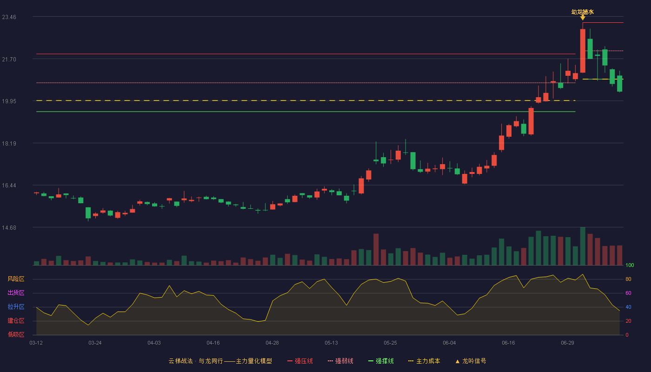Click the tallest red candlestick near peak
651x372 pixels.
pyautogui.click(x=583, y=51)
